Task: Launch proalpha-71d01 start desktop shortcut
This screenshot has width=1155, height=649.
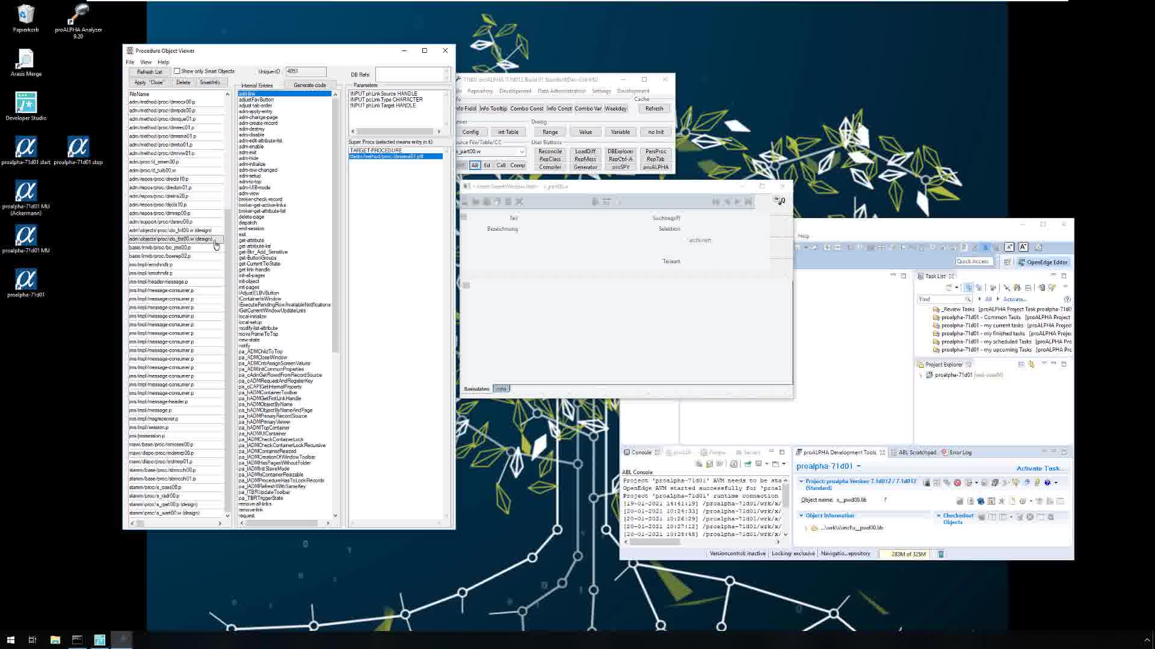Action: click(26, 150)
